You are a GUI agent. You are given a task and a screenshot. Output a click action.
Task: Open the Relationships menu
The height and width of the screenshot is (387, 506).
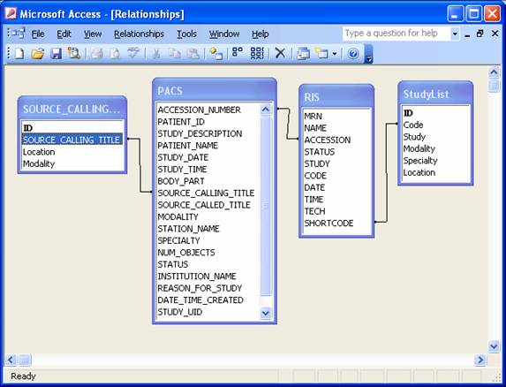(139, 34)
